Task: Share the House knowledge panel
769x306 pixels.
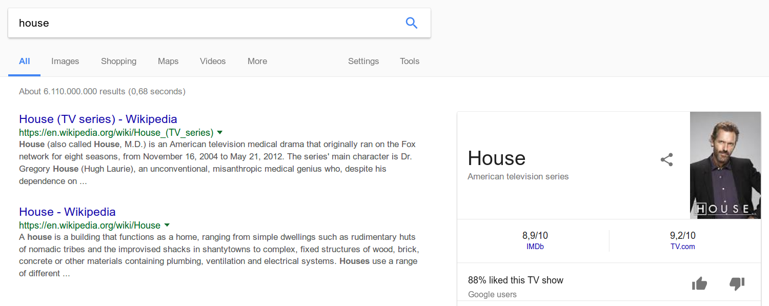Action: point(666,159)
